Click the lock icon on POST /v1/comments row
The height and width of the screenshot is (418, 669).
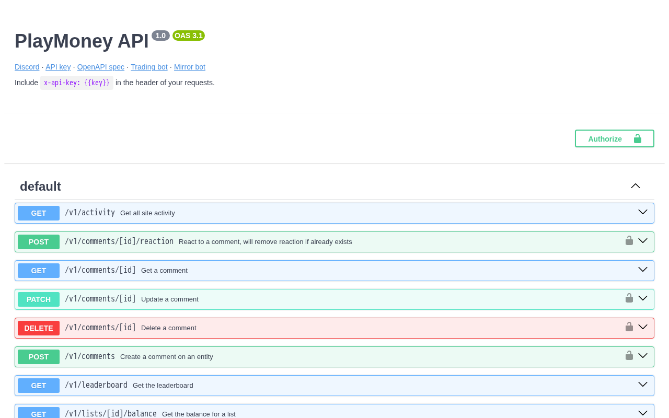click(629, 356)
